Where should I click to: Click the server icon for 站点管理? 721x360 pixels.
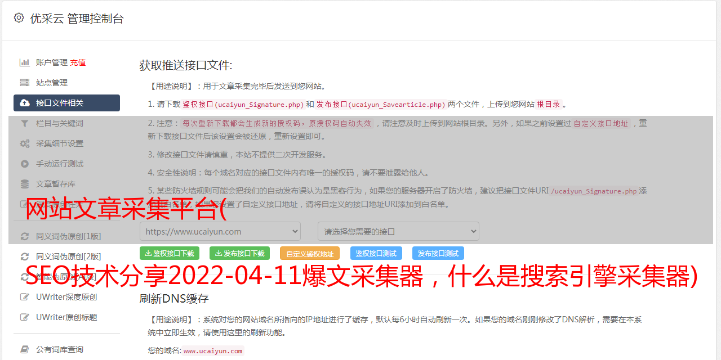(25, 83)
